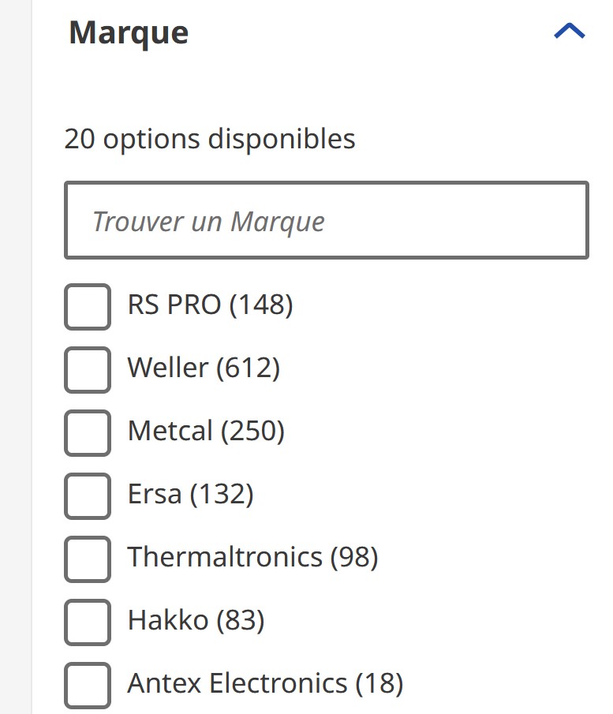Mark the Hakko checkbox
The height and width of the screenshot is (714, 613).
pyautogui.click(x=87, y=622)
